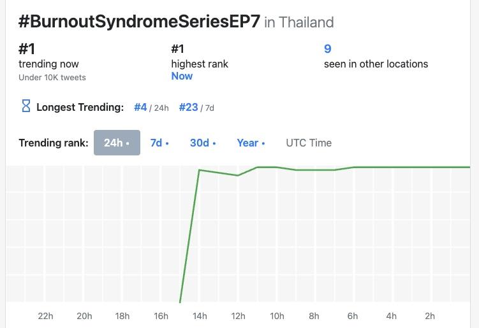The width and height of the screenshot is (479, 328).
Task: Switch trending rank to 7d
Action: [159, 143]
